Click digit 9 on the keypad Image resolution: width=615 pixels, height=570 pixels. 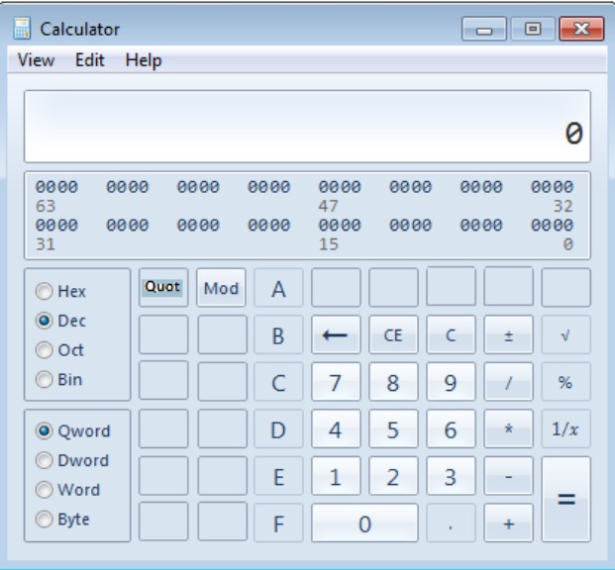(x=451, y=382)
